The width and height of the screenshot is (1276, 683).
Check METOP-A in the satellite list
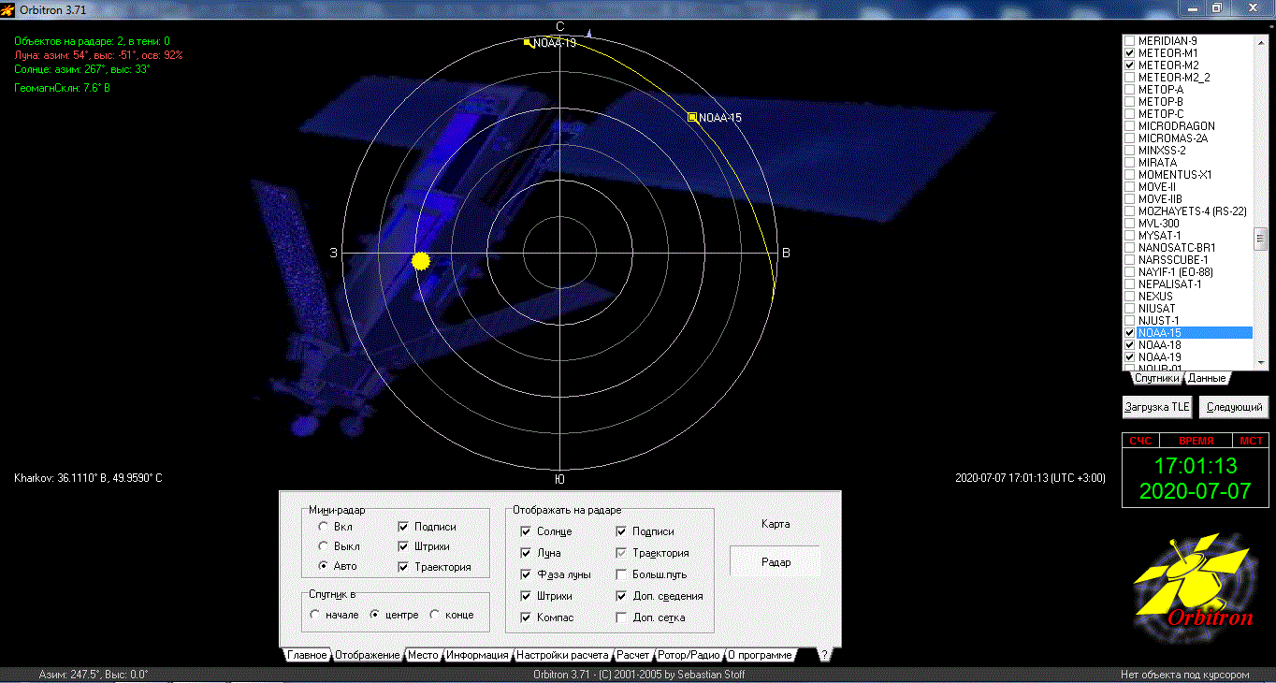(x=1130, y=90)
